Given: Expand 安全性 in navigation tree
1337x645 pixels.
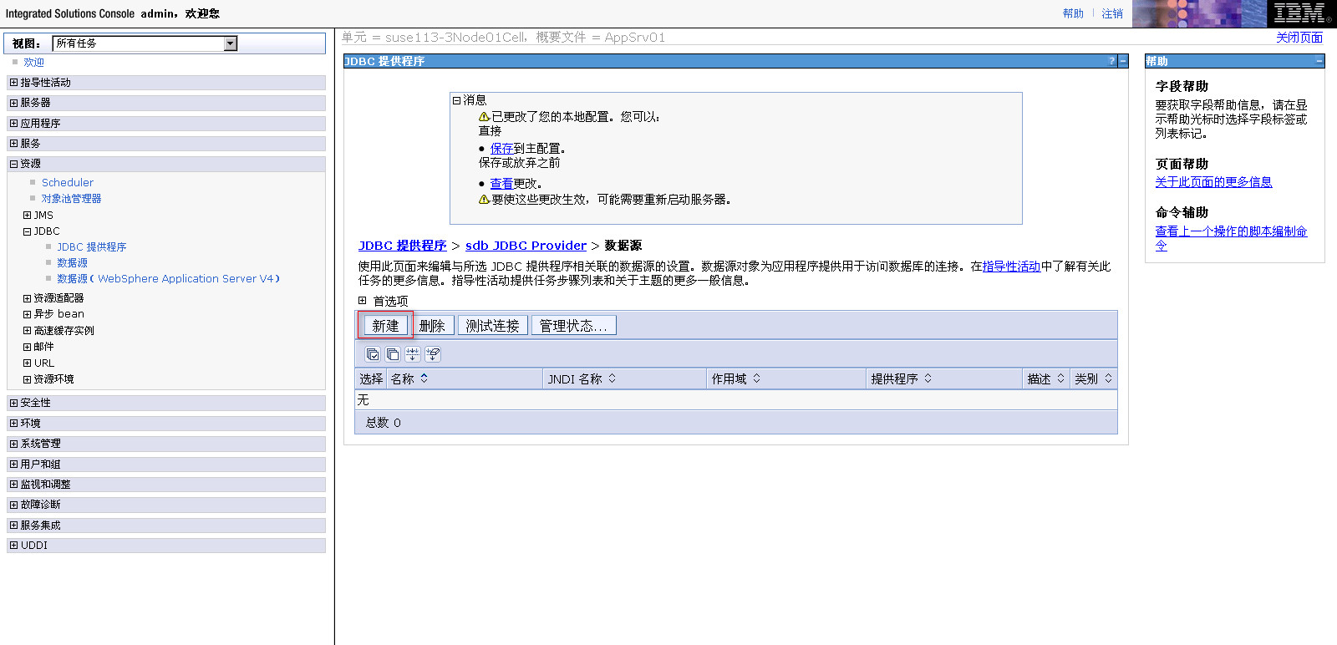Looking at the screenshot, I should click(13, 403).
